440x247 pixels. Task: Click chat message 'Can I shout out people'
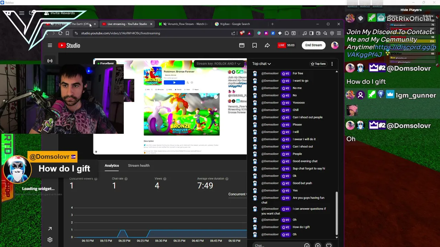coord(308,117)
